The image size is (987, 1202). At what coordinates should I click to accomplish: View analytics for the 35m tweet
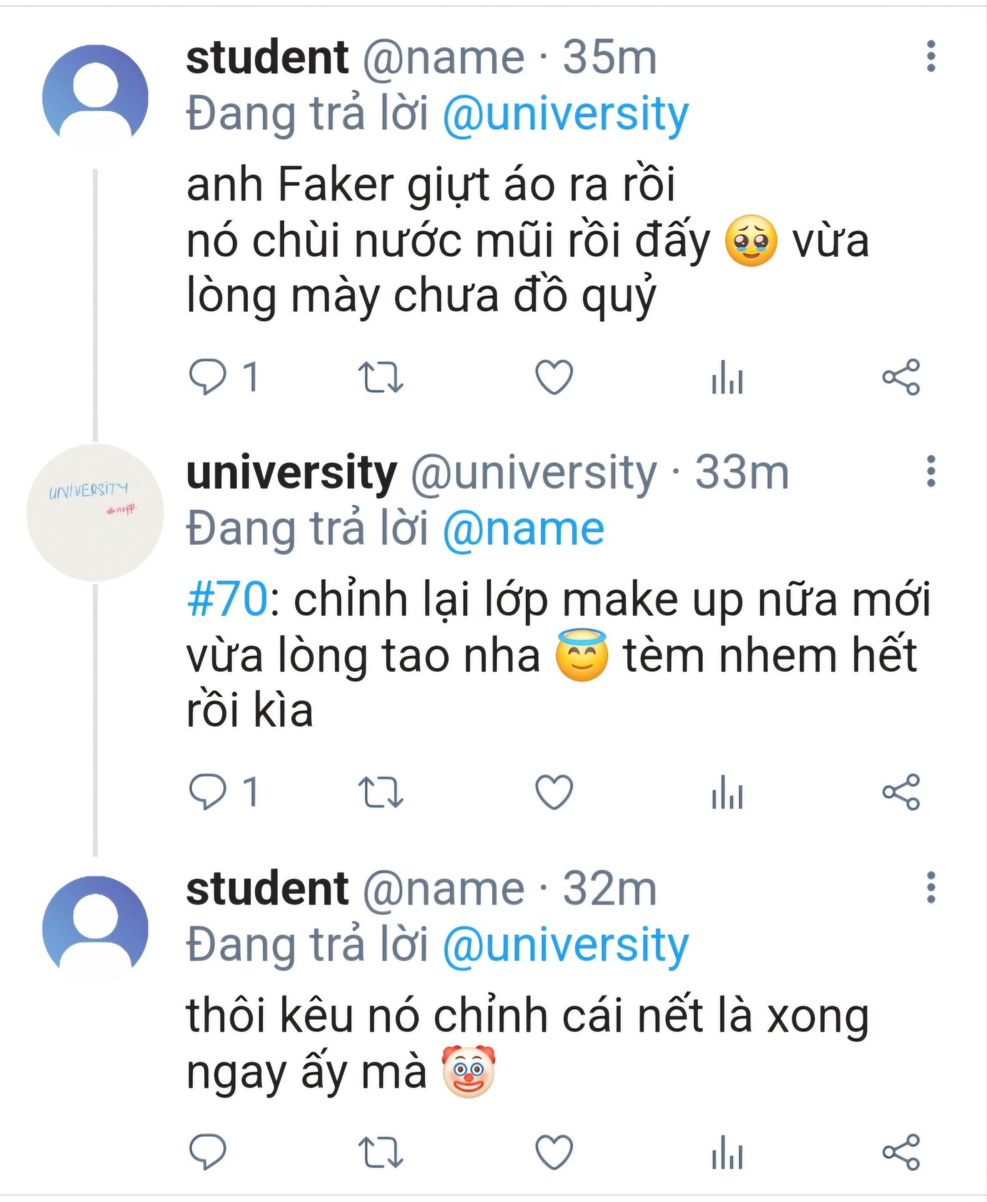[727, 377]
